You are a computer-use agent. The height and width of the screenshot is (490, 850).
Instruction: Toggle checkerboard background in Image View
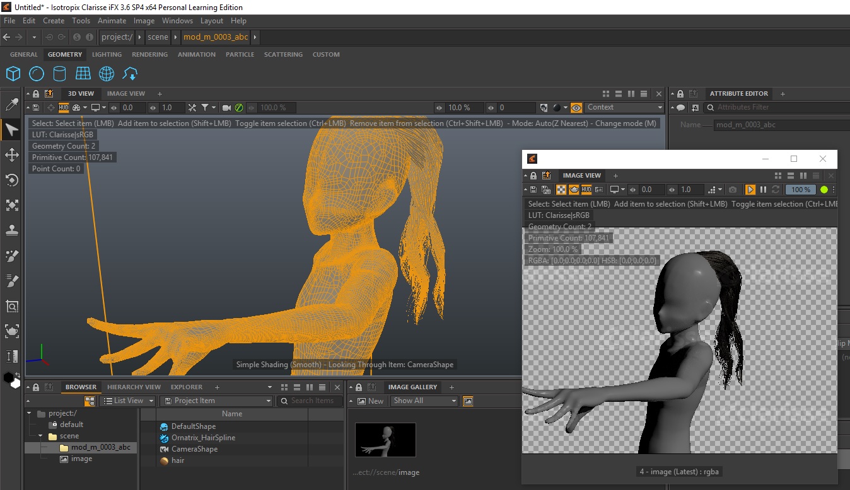[561, 190]
